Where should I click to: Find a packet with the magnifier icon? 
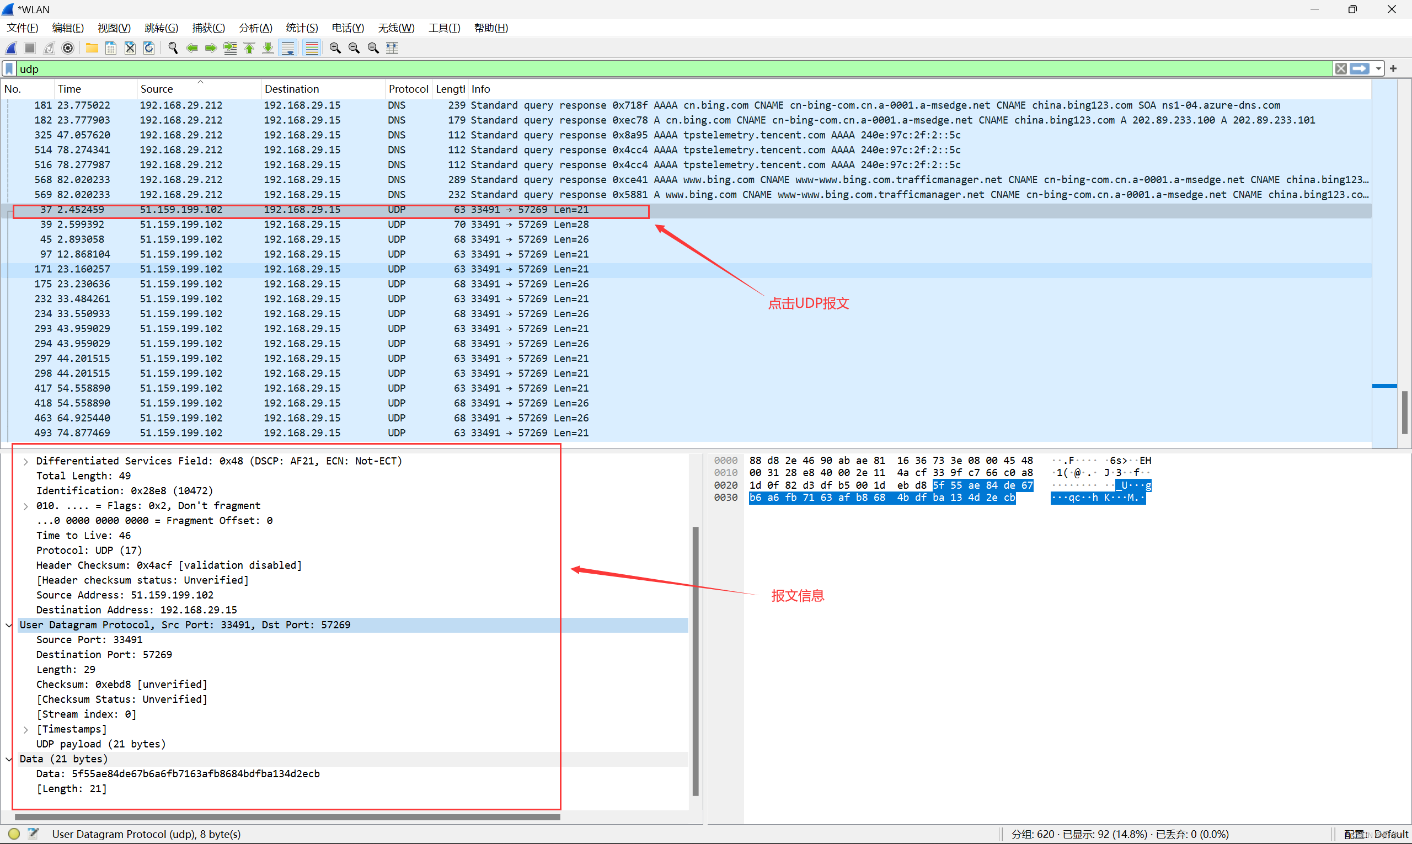(x=173, y=48)
